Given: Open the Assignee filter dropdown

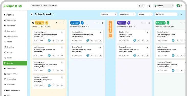Looking at the screenshot, I should click(109, 14).
